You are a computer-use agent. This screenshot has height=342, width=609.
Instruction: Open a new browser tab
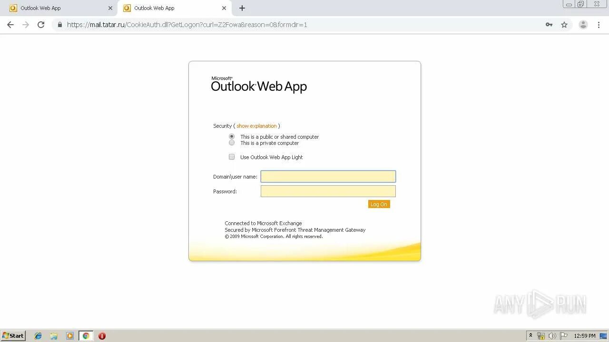click(x=242, y=8)
